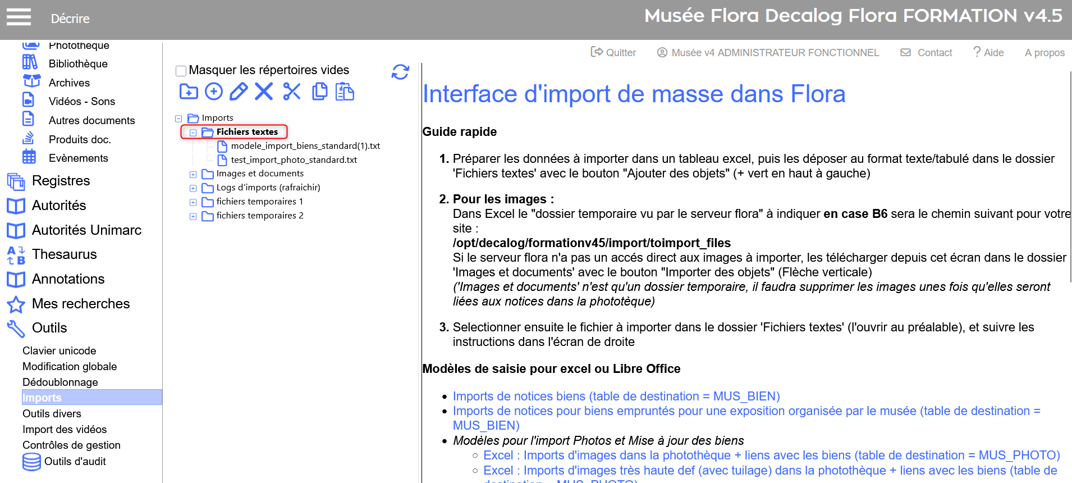The width and height of the screenshot is (1072, 483).
Task: Refresh the directory tree with arrows icon
Action: tap(400, 72)
